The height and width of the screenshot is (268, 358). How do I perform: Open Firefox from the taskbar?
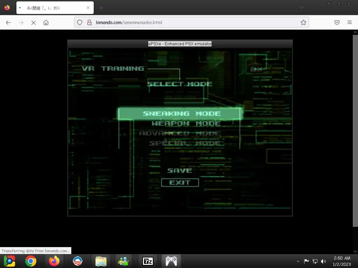[x=54, y=261]
